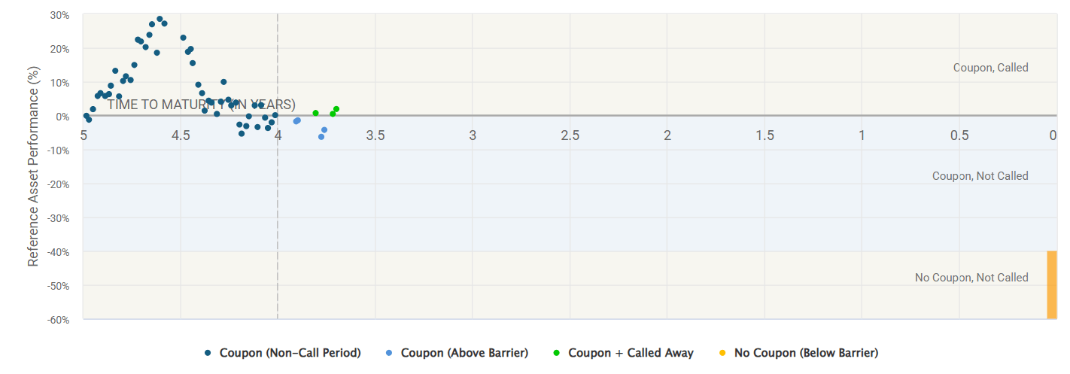
Task: Click the No Coupon (Below Barrier) legend label
Action: click(x=806, y=353)
